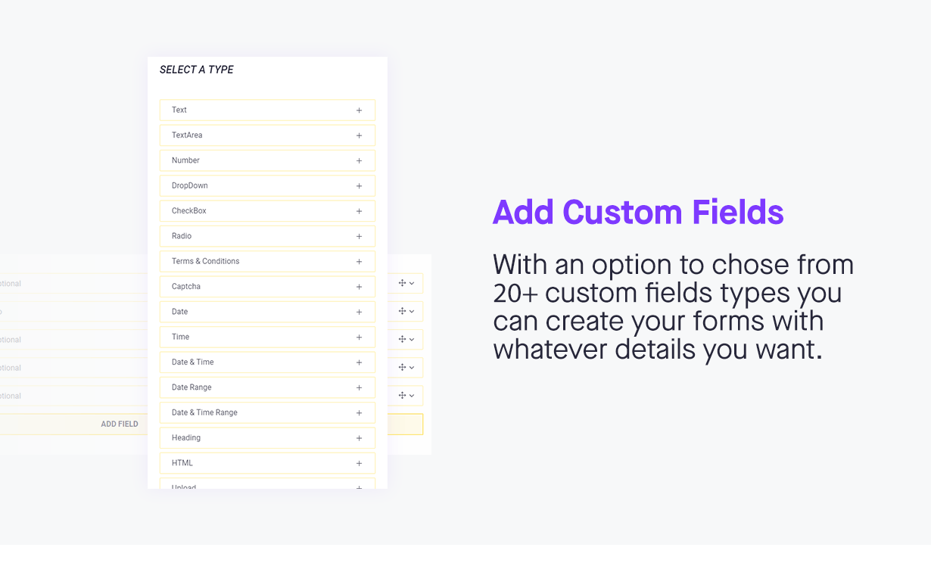The width and height of the screenshot is (931, 563).
Task: Add Captcha using its plus icon
Action: (x=359, y=287)
